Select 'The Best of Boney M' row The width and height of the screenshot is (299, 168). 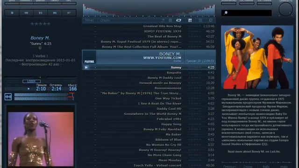pos(149,36)
